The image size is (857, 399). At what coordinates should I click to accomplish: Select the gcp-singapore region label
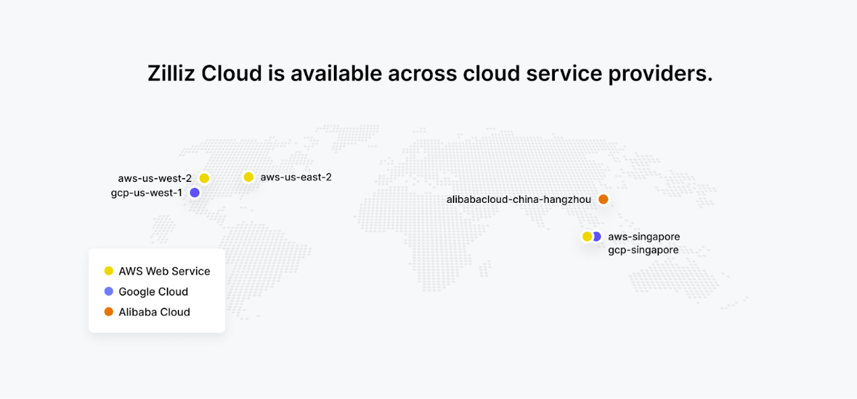point(643,250)
